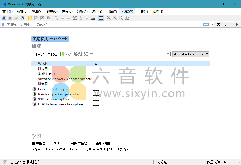241x165 pixels.
Task: Open a saved capture file
Action: point(30,18)
